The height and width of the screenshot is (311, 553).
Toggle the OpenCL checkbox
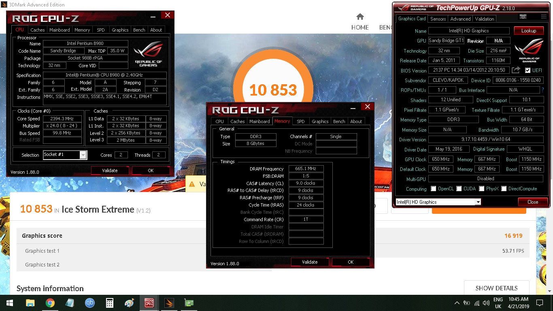(x=434, y=189)
